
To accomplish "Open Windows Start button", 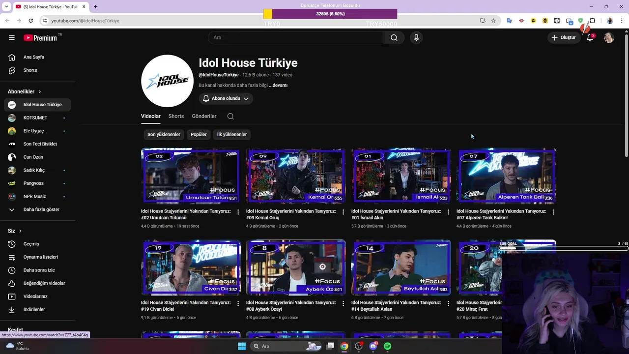I will click(242, 346).
